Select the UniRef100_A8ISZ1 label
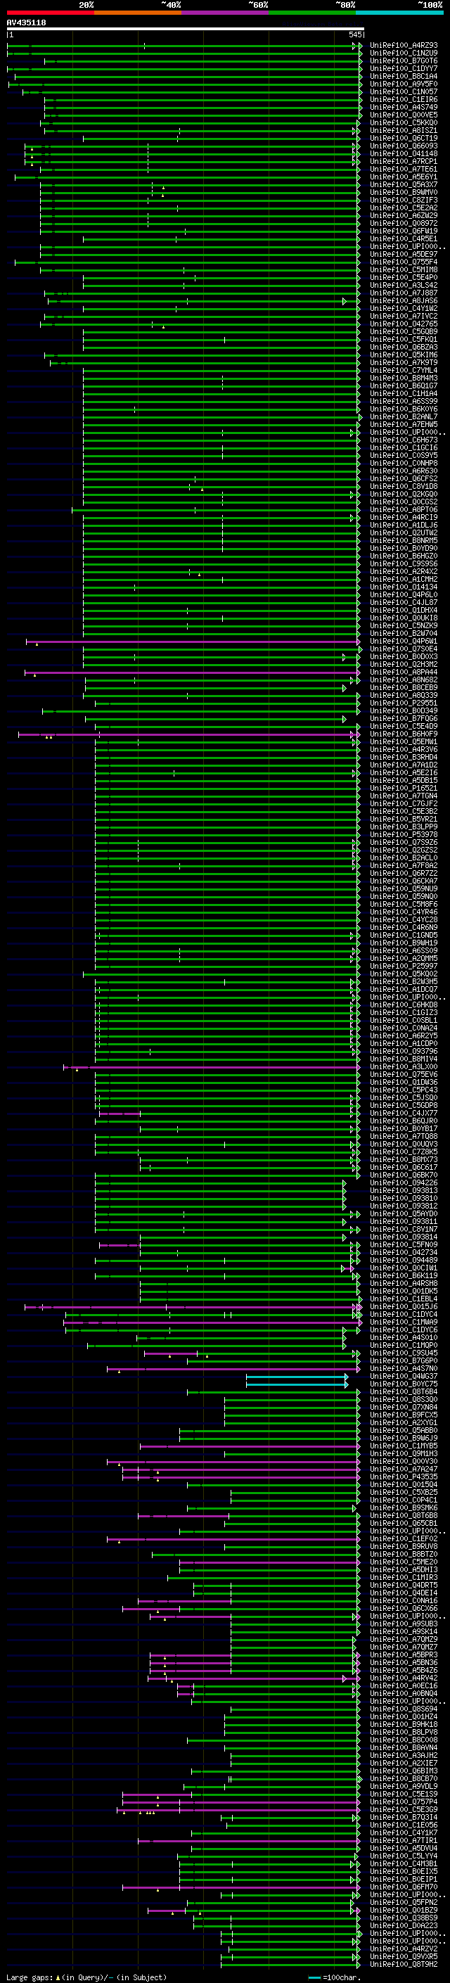 click(404, 130)
